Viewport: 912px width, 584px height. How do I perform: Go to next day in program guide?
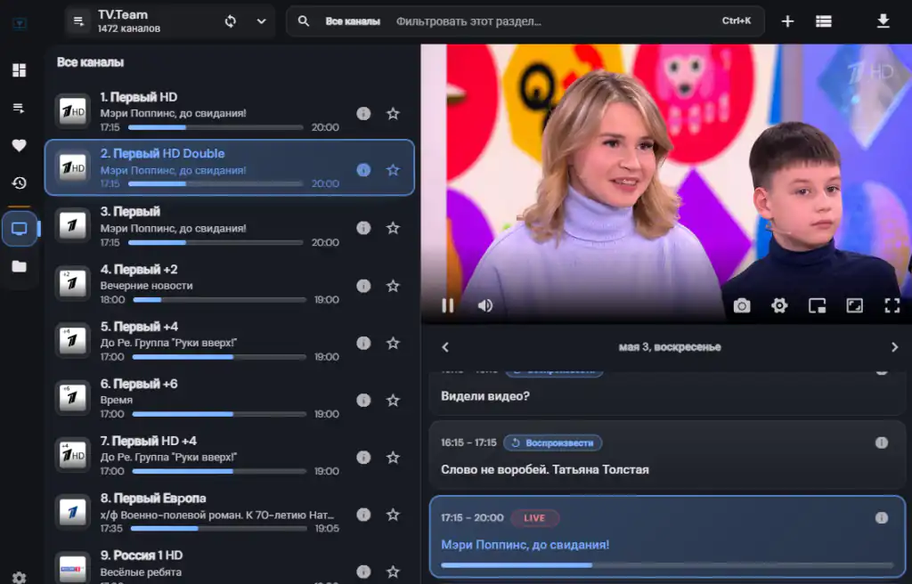click(894, 347)
